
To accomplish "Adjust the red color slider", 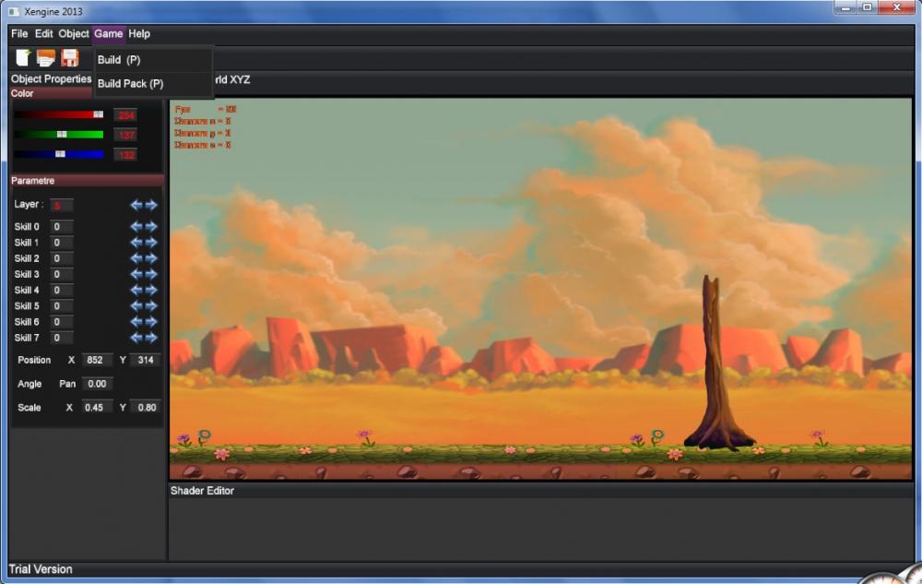I will click(x=59, y=114).
